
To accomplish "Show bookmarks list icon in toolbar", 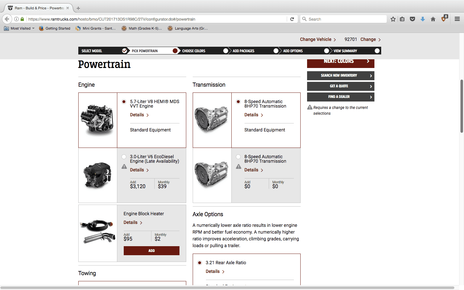I will 402,19.
